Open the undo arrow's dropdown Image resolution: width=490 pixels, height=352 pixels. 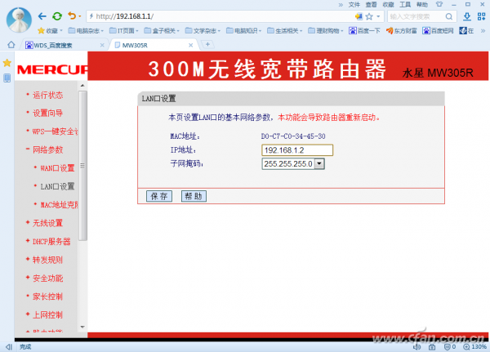pyautogui.click(x=80, y=16)
